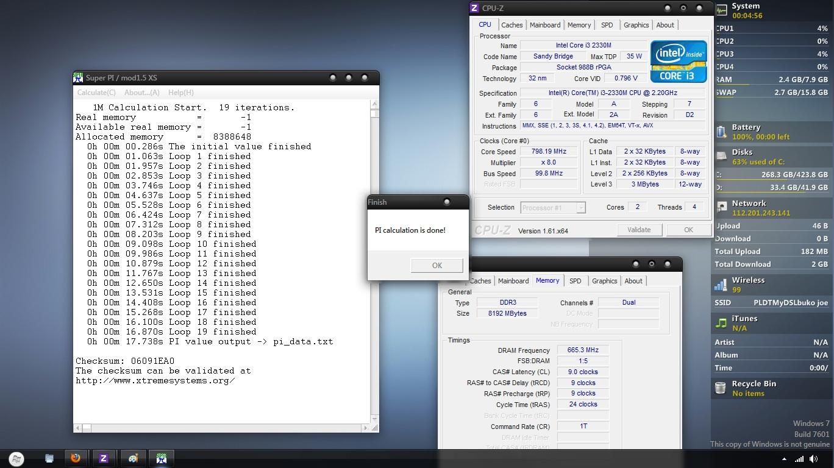
Task: Open the SPD tab in top CPU-Z
Action: (x=607, y=25)
